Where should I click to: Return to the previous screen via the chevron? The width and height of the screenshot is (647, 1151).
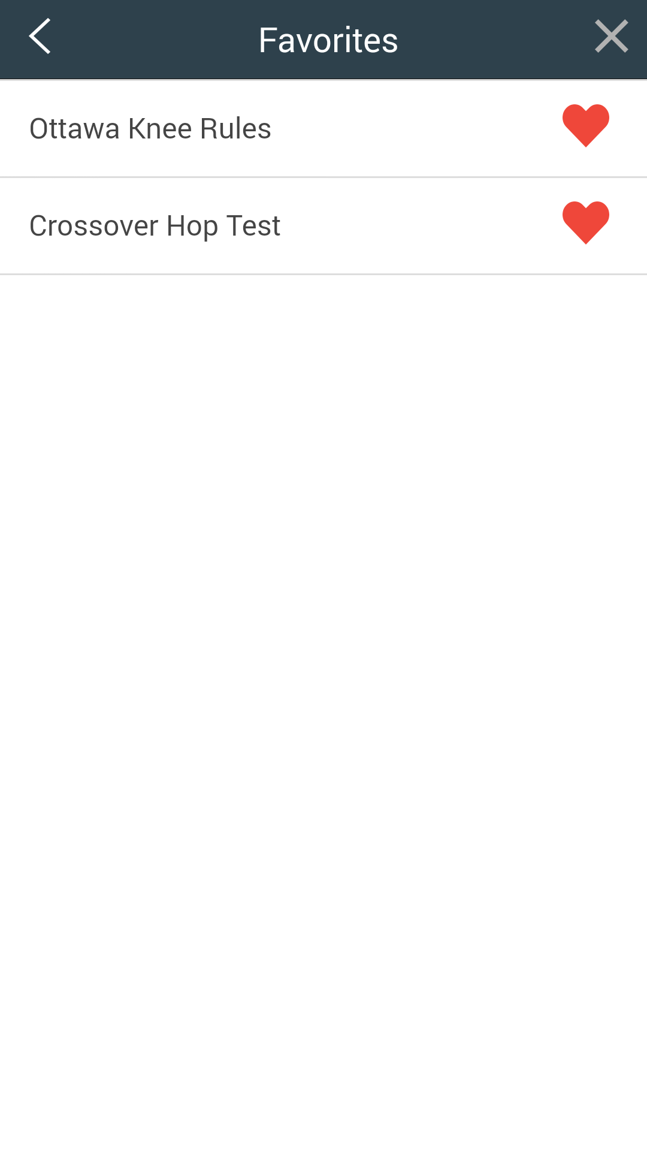(40, 37)
